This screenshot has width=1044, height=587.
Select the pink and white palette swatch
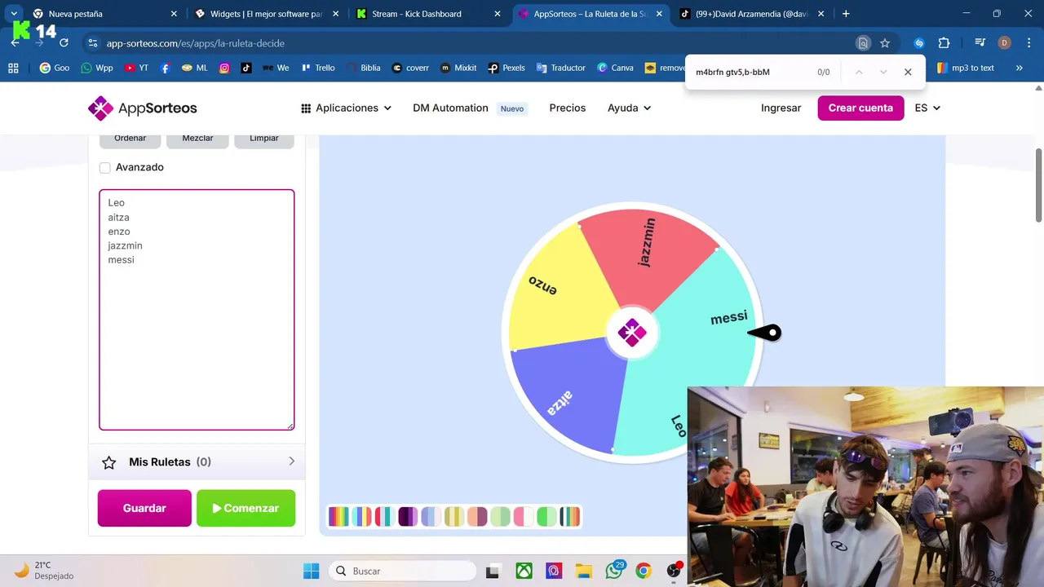coord(524,516)
